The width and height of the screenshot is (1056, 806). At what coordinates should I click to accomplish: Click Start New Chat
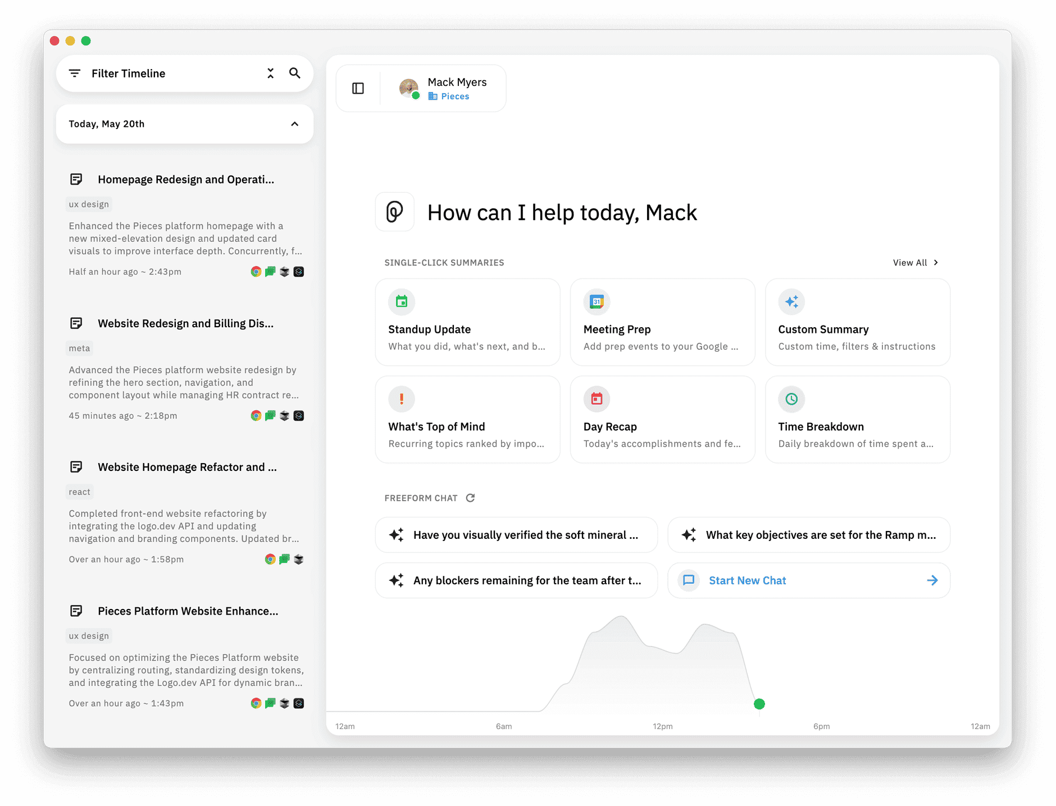[809, 580]
